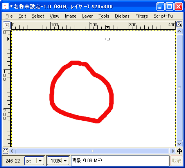Screen dimensions: 185x168
Task: Open the File menu
Action: (x=9, y=16)
